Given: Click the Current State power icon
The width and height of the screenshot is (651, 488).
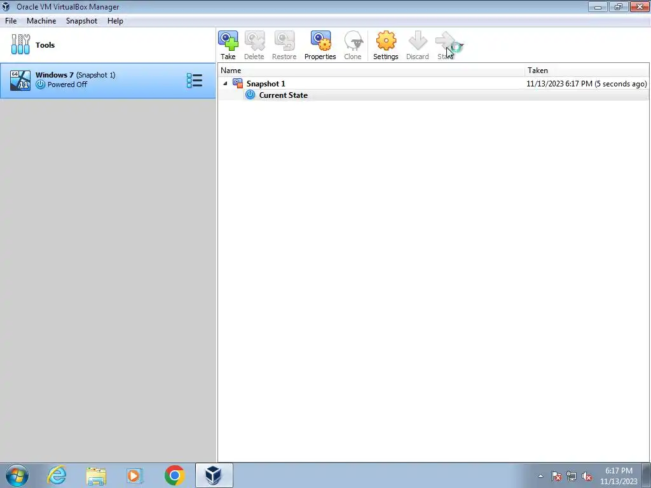Looking at the screenshot, I should pos(250,95).
